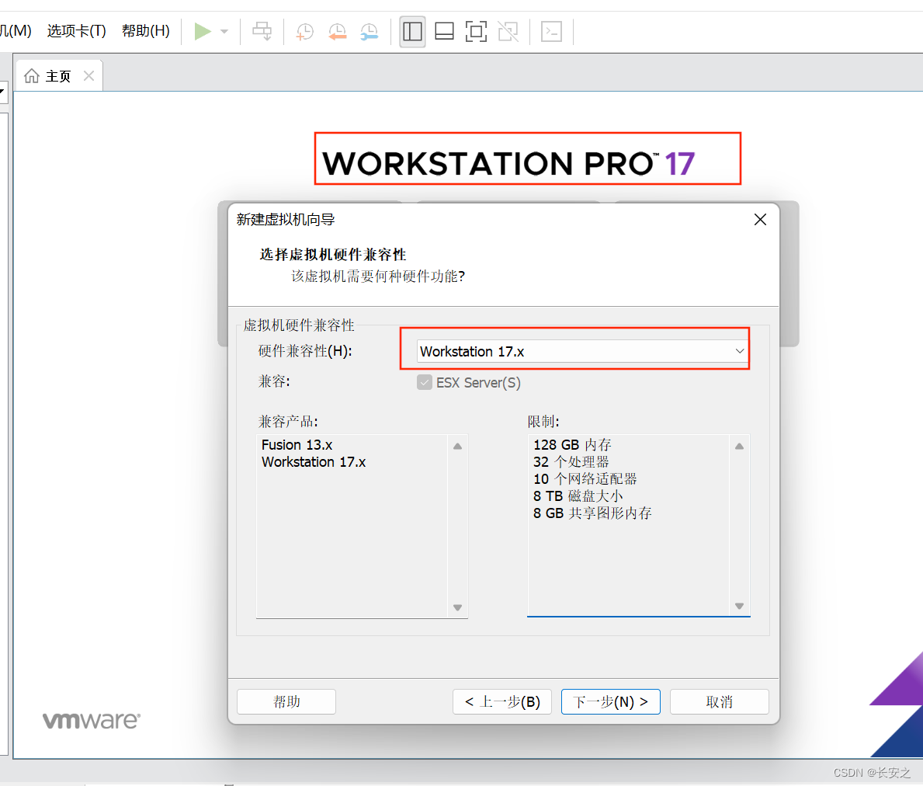Open the 选项卡(T) menu
The image size is (923, 786).
coord(77,30)
